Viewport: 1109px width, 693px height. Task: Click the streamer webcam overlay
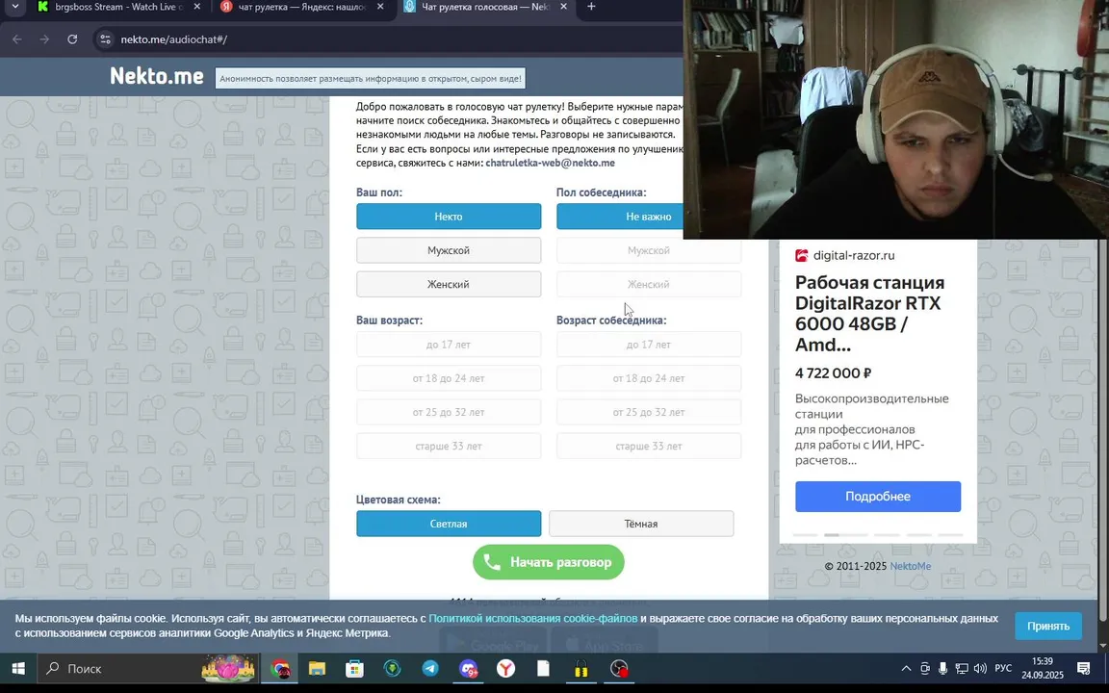[895, 118]
